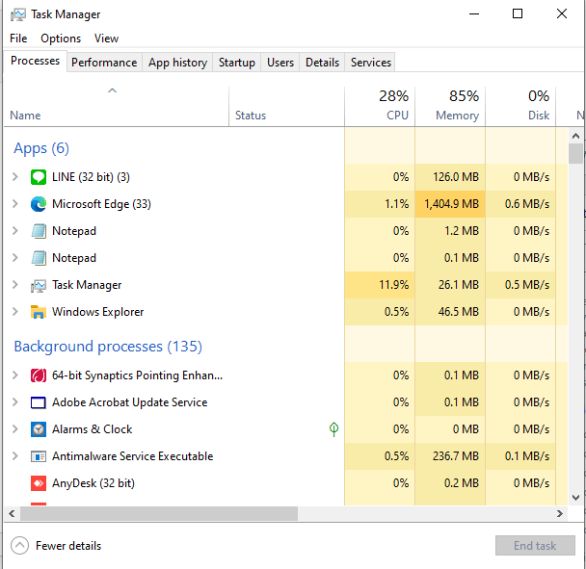Viewport: 586px width, 569px height.
Task: Switch to the App history tab
Action: (177, 63)
